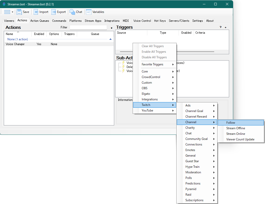Viewport: 265px width, 204px height.
Task: Choose the Viewer Count Update trigger
Action: point(241,139)
